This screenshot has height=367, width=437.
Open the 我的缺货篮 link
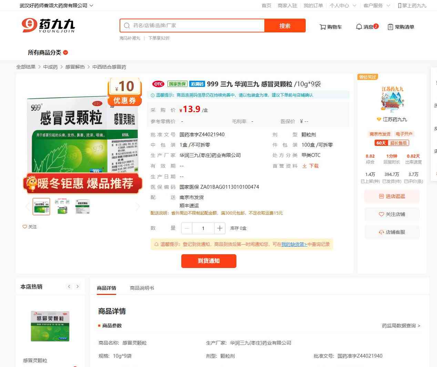294,244
